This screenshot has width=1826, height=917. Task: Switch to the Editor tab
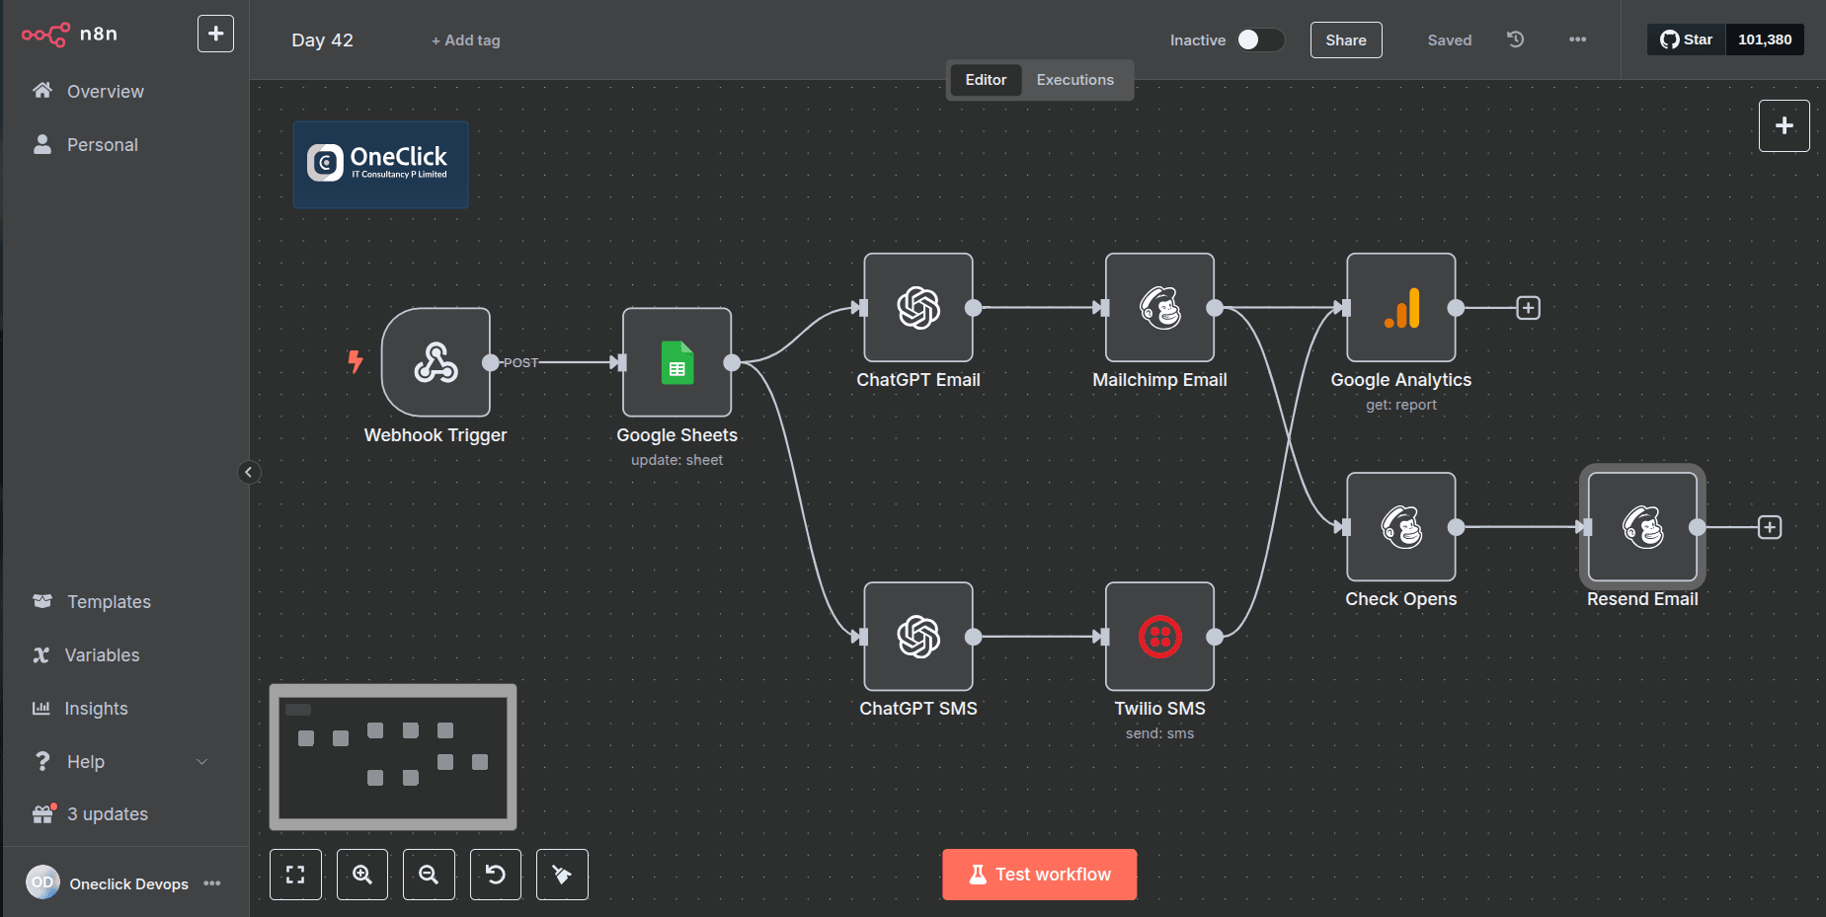coord(986,80)
